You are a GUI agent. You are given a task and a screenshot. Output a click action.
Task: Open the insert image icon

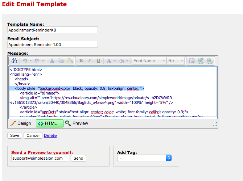point(192,61)
